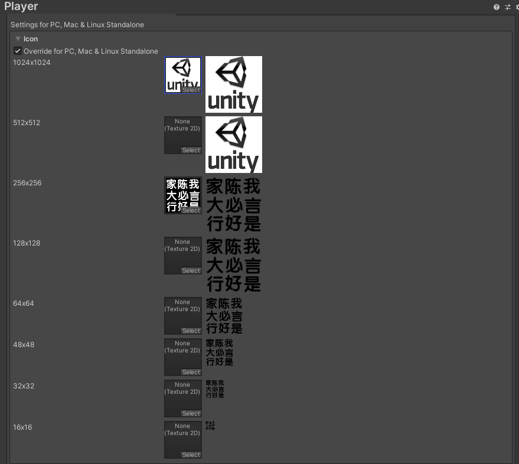Click Select for the 1024x1024 icon slot
The width and height of the screenshot is (519, 464).
191,90
